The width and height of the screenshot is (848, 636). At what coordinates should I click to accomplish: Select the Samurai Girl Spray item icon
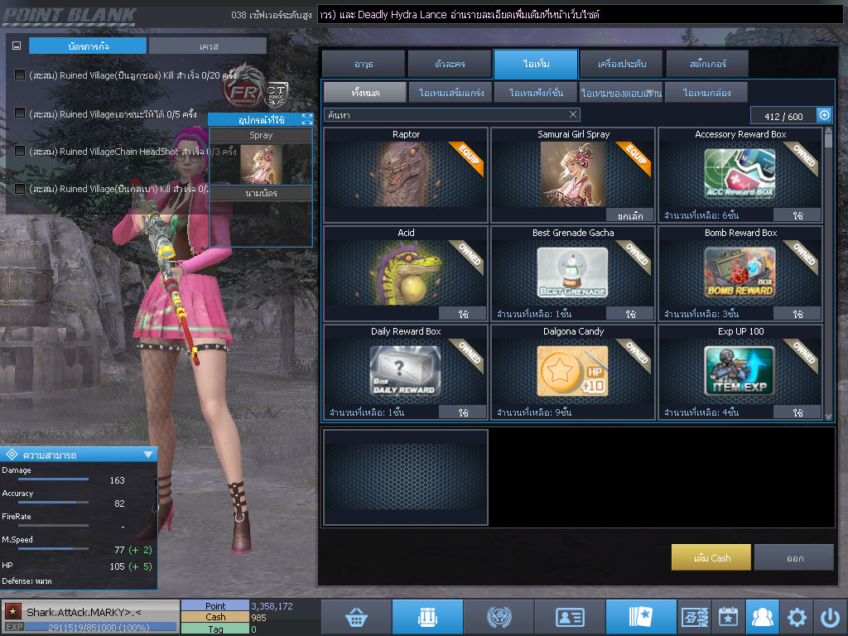click(573, 174)
